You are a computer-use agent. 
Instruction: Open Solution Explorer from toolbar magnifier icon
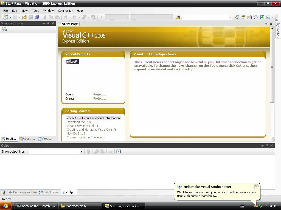tap(237, 17)
